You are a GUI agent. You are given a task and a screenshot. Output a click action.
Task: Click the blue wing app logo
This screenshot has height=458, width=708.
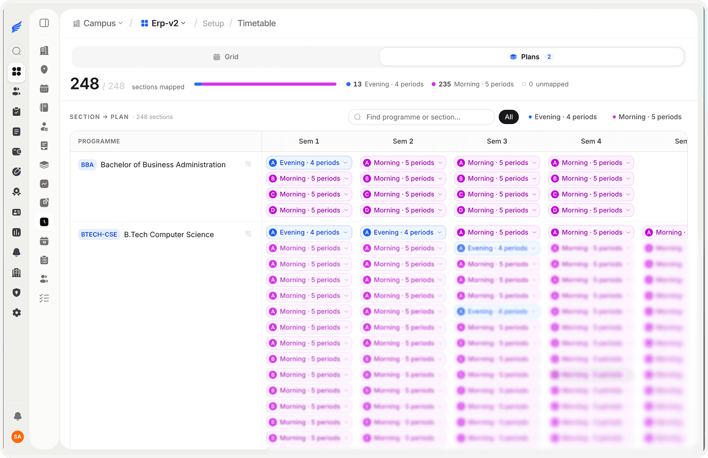point(17,27)
